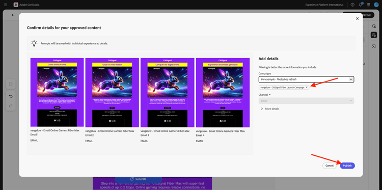Open the apps grid switcher
The image size is (382, 190).
pos(368,5)
